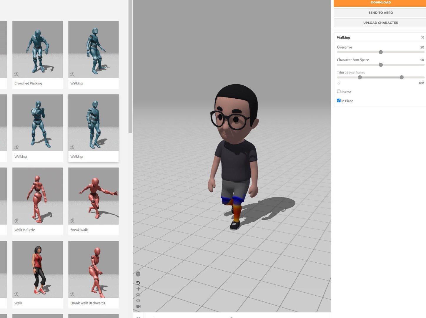Viewport: 426px width, 318px height.
Task: Click the Upload Character button
Action: [380, 23]
